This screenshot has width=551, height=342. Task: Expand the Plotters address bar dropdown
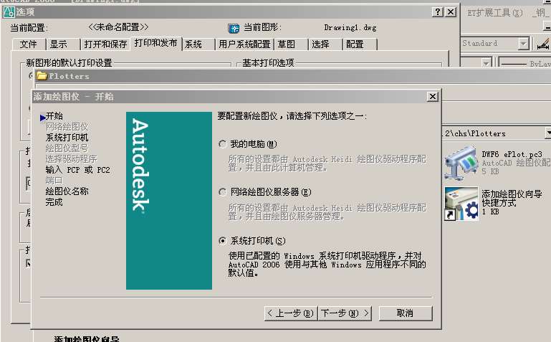click(548, 133)
